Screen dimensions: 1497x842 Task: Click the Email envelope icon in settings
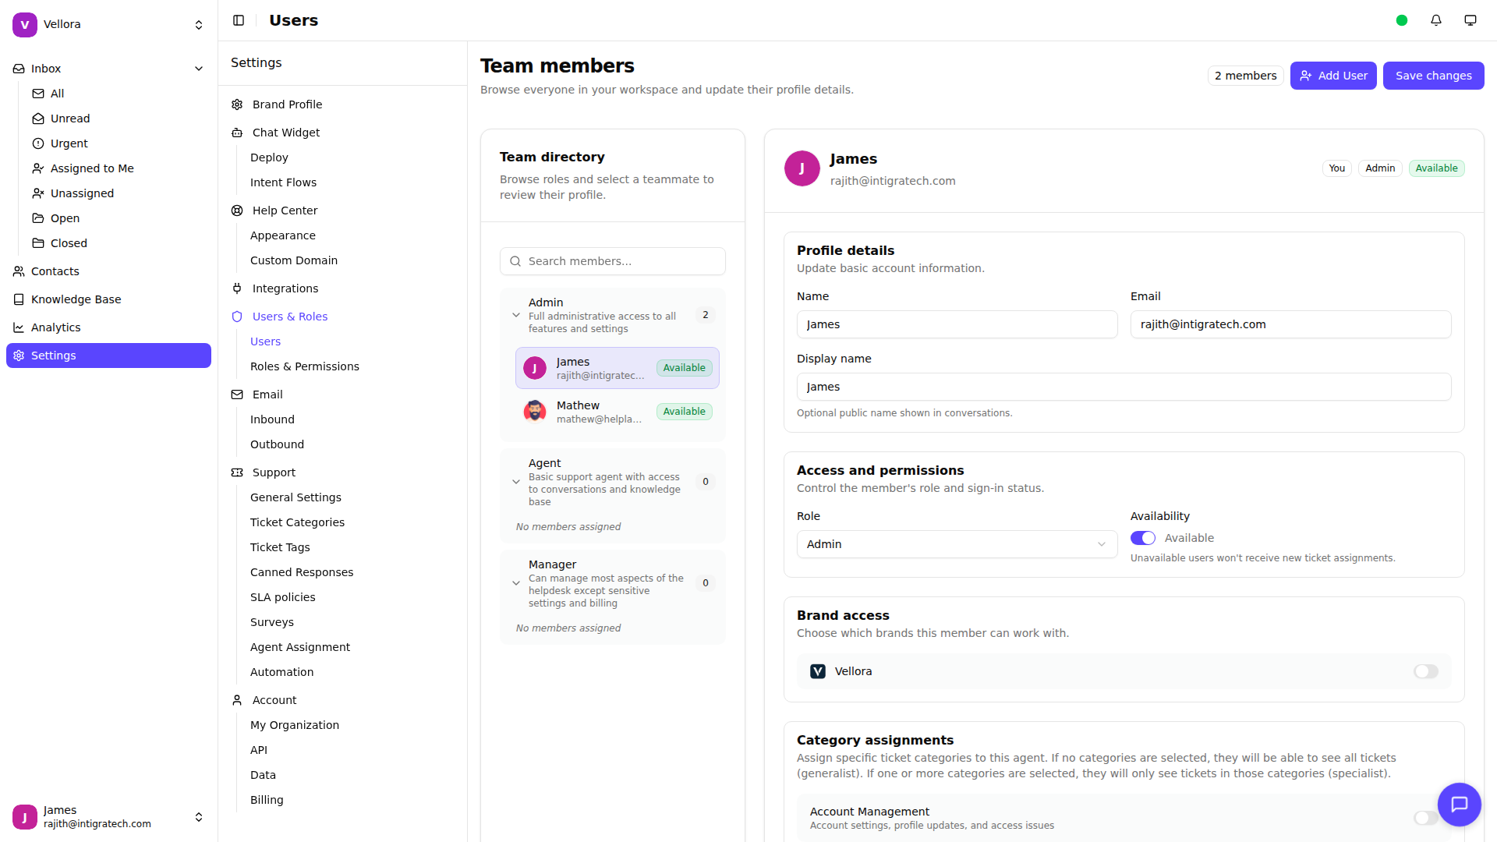tap(237, 394)
